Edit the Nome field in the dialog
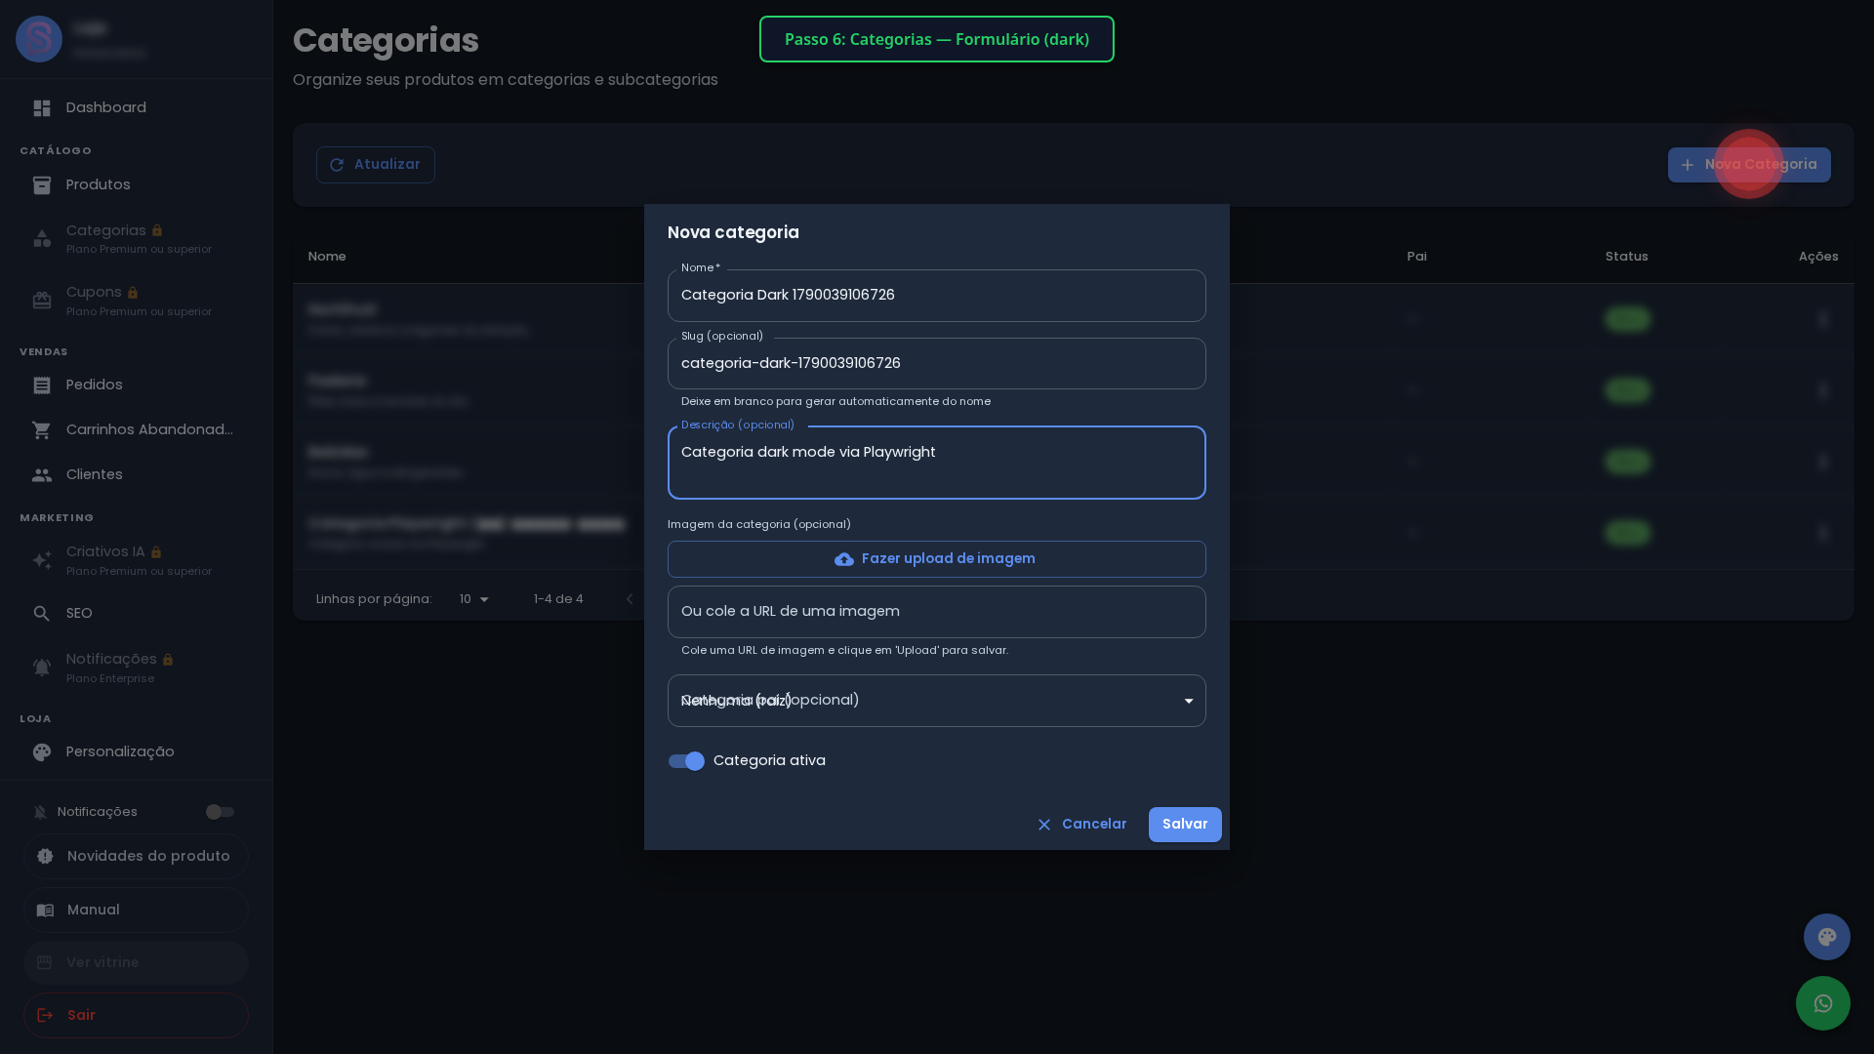This screenshot has height=1054, width=1874. (937, 296)
